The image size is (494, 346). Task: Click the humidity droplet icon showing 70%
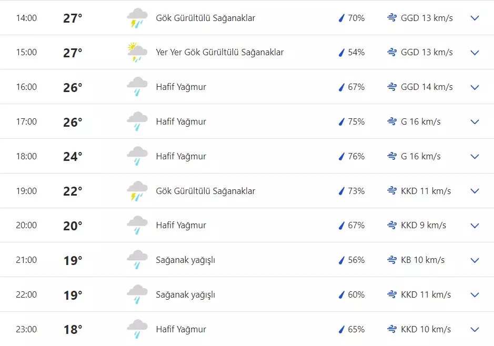coord(342,17)
